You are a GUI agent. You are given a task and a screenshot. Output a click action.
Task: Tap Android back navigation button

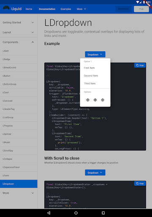(49, 213)
